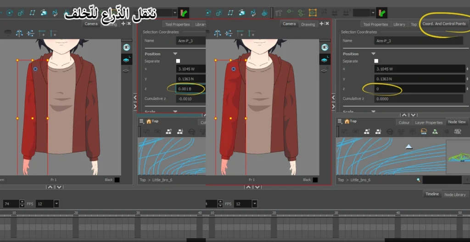Click the single green peg icon in toolbar
470x242 pixels.
pos(290,12)
